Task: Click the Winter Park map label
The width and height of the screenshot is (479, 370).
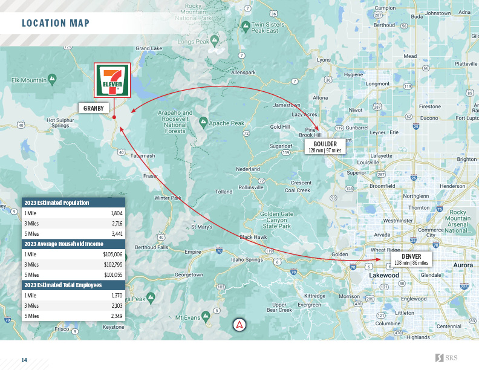Action: (x=168, y=198)
